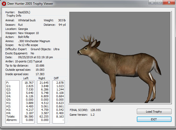
Task: Click the Load Trophy button
Action: (154, 112)
